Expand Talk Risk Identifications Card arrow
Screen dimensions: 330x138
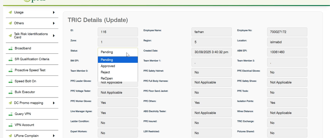(54, 36)
